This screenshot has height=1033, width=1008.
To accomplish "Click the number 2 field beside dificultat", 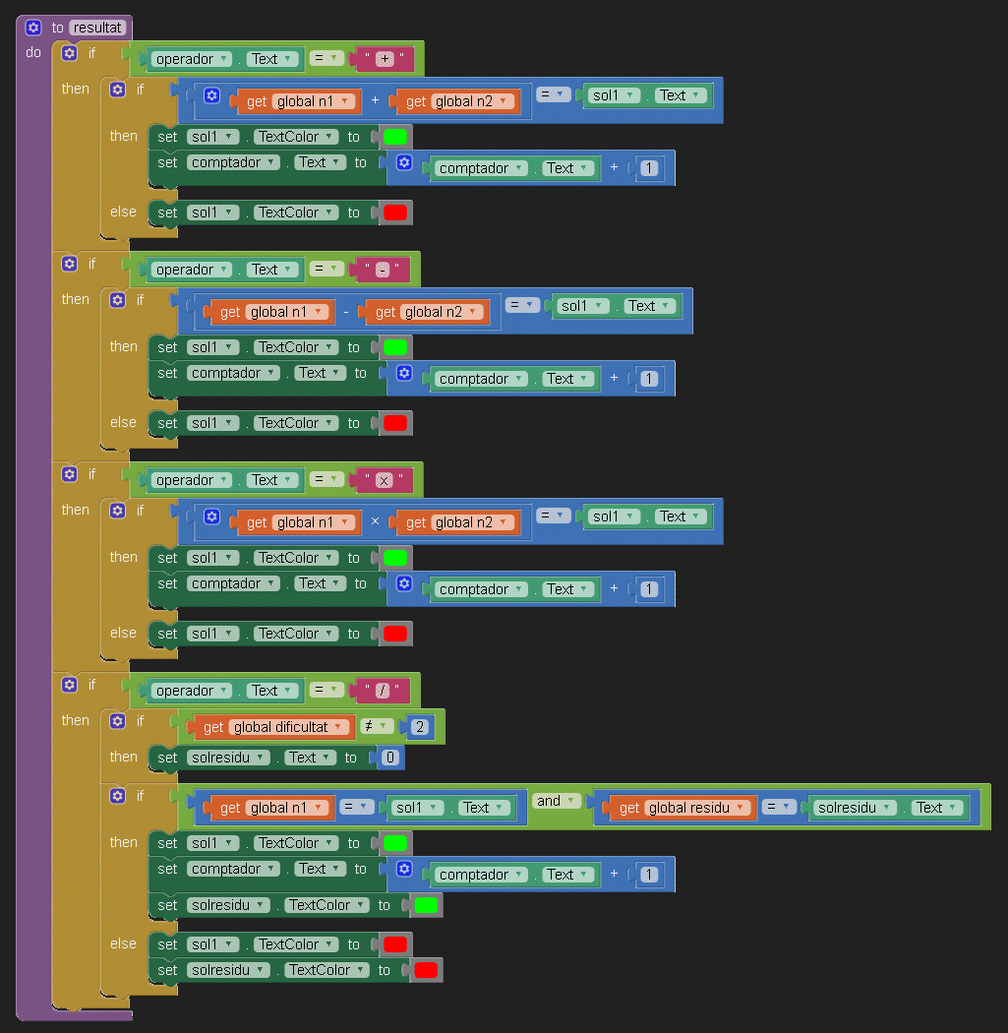I will click(419, 728).
